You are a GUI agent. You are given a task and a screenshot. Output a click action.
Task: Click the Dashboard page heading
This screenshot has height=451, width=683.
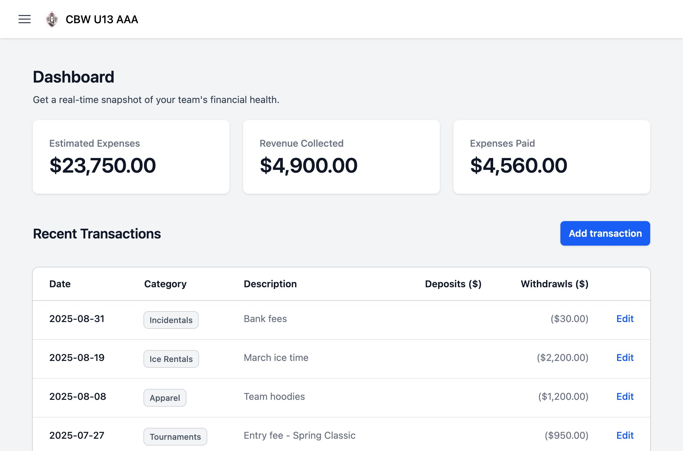(x=73, y=77)
